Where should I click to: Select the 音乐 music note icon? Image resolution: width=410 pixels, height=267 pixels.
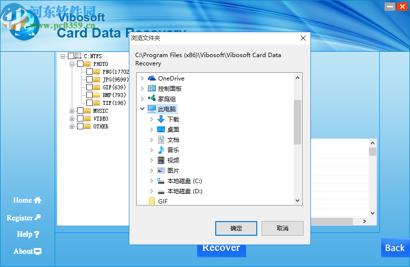point(161,150)
